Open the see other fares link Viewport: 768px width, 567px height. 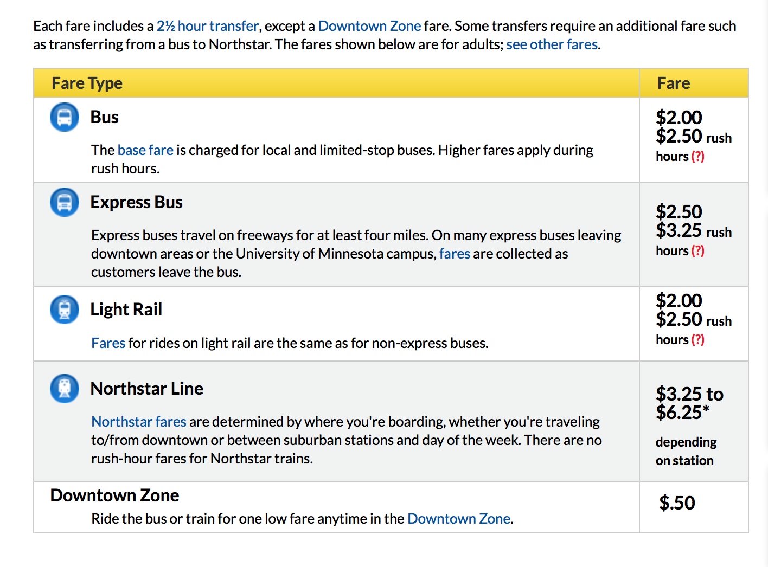552,44
